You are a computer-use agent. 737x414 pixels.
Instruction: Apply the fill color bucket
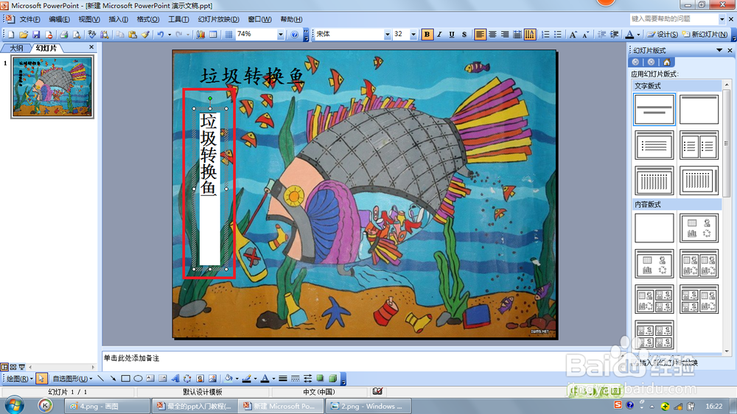(x=228, y=379)
